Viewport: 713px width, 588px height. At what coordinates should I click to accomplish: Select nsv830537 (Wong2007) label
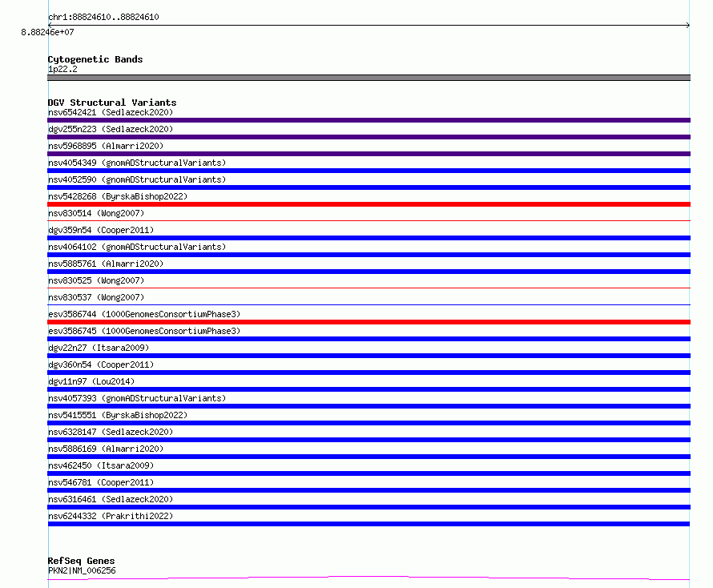96,297
